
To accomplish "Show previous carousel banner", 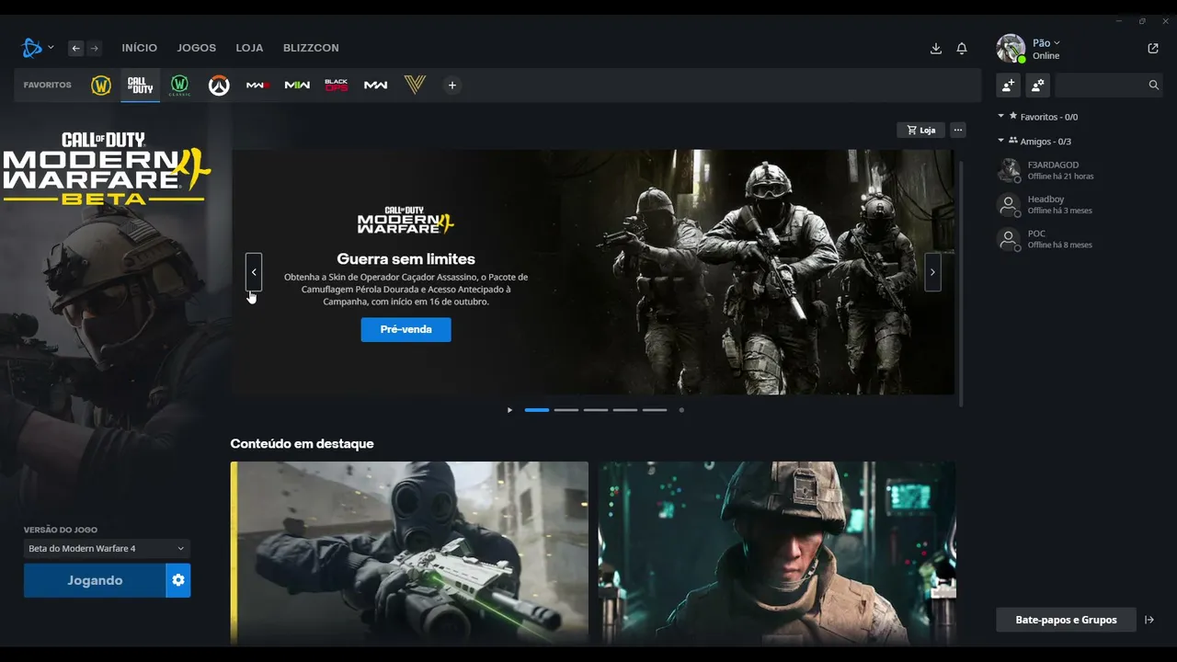I will coord(254,272).
